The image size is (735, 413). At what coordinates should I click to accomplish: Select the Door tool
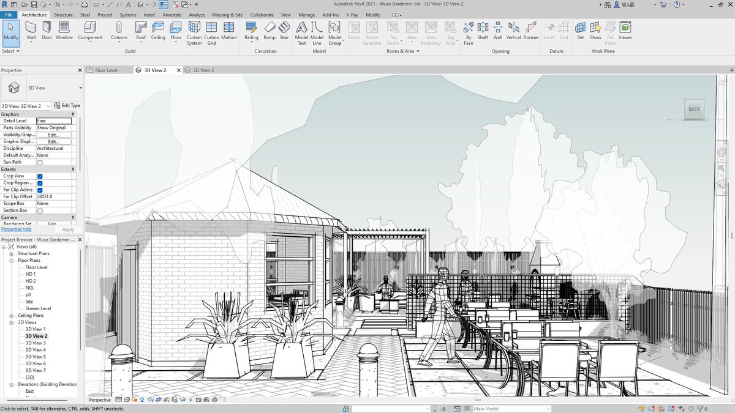(x=47, y=31)
